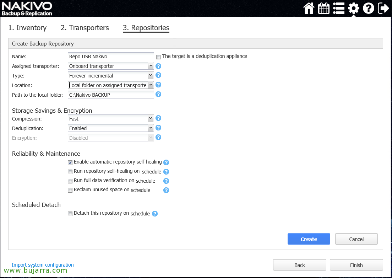Open the Import system configuration link
Screen dimensions: 392x278
tap(43, 265)
